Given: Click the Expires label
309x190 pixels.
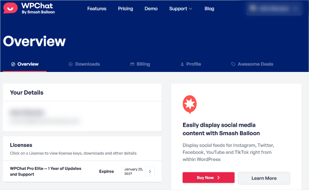Looking at the screenshot, I should click(x=106, y=171).
